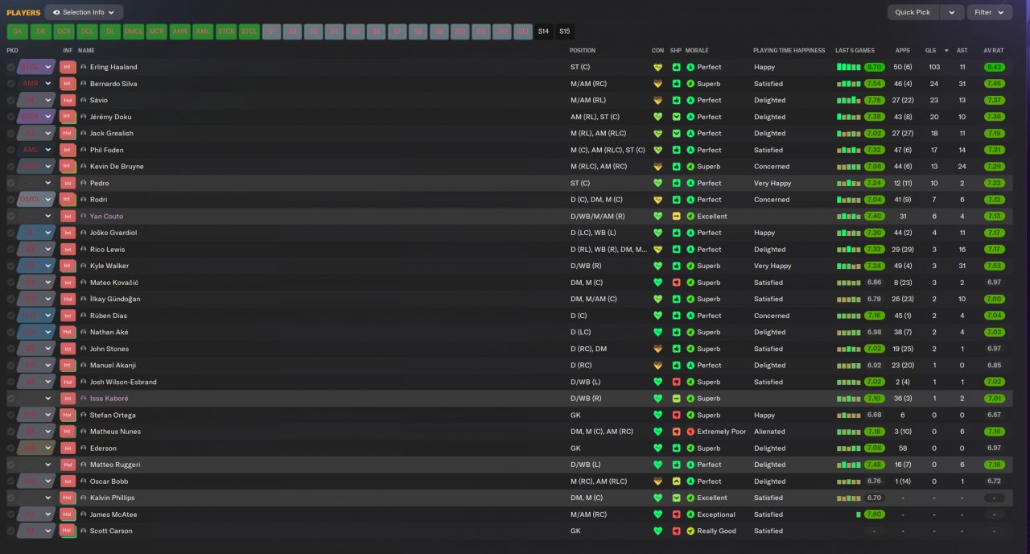Select the AML position slot
The image size is (1030, 554).
203,31
